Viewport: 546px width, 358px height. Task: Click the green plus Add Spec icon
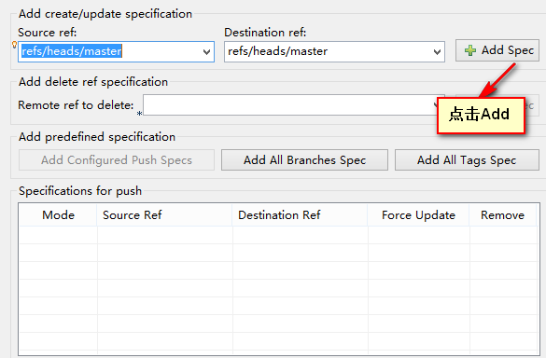pyautogui.click(x=470, y=50)
